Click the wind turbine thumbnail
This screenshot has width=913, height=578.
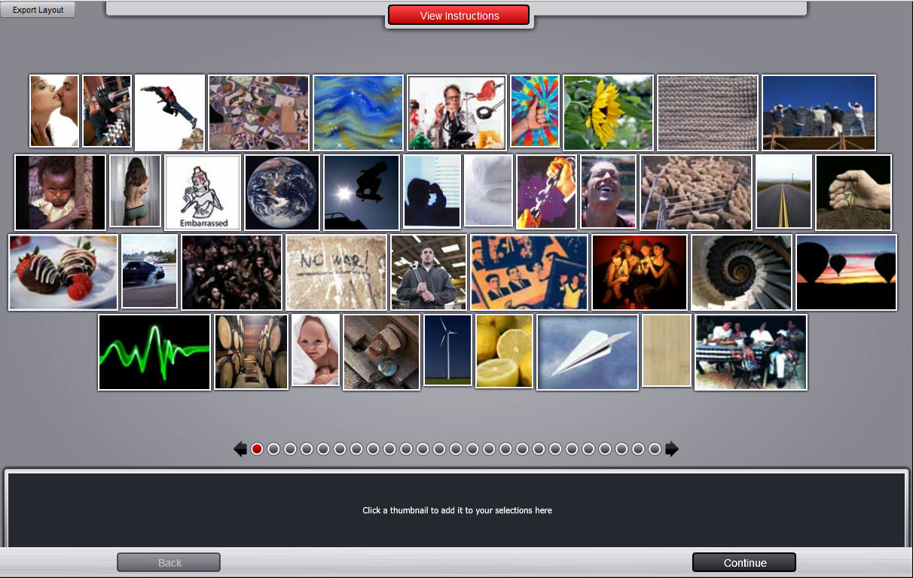coord(447,350)
